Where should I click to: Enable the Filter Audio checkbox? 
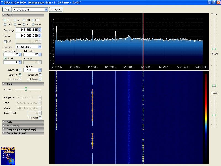(40, 118)
